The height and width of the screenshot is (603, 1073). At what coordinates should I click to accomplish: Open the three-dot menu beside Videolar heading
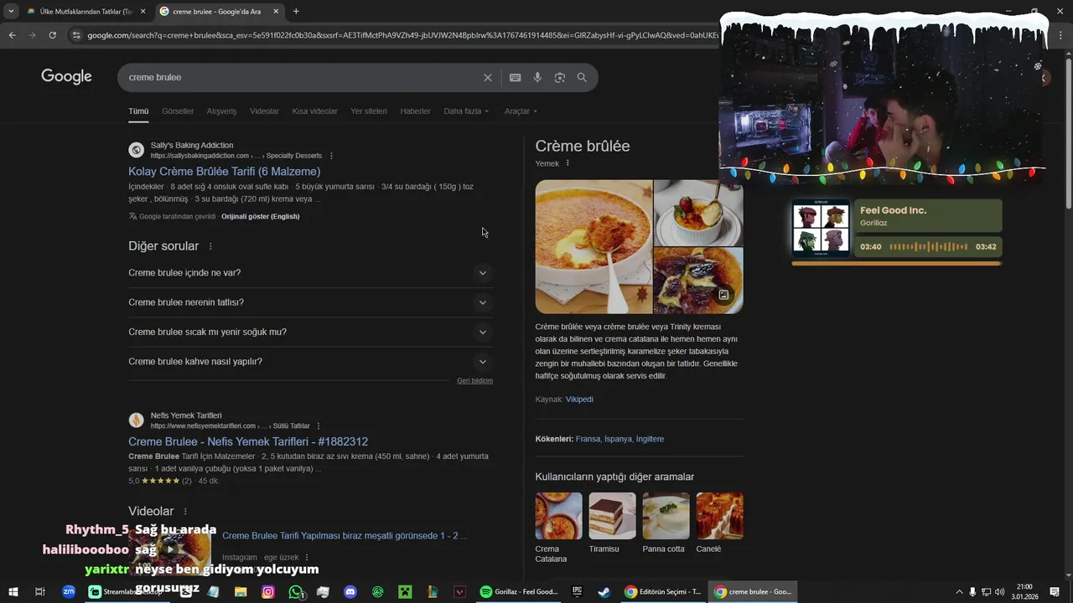(185, 512)
